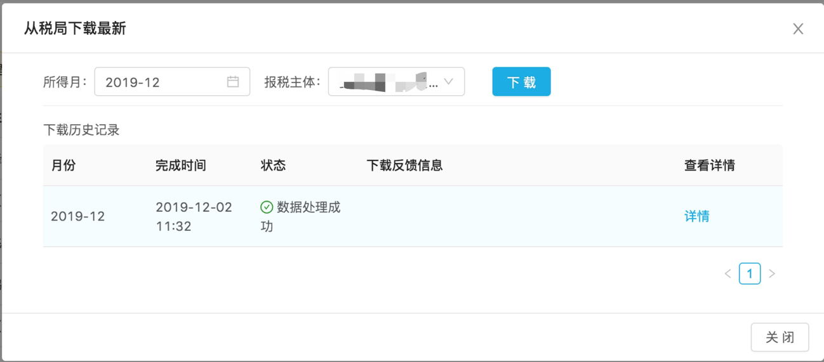
Task: Go to next page with the right arrow
Action: click(x=772, y=274)
